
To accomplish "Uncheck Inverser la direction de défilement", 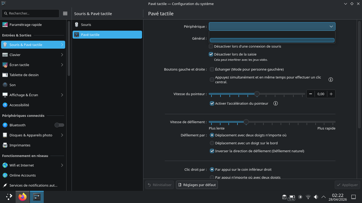I will (x=212, y=151).
